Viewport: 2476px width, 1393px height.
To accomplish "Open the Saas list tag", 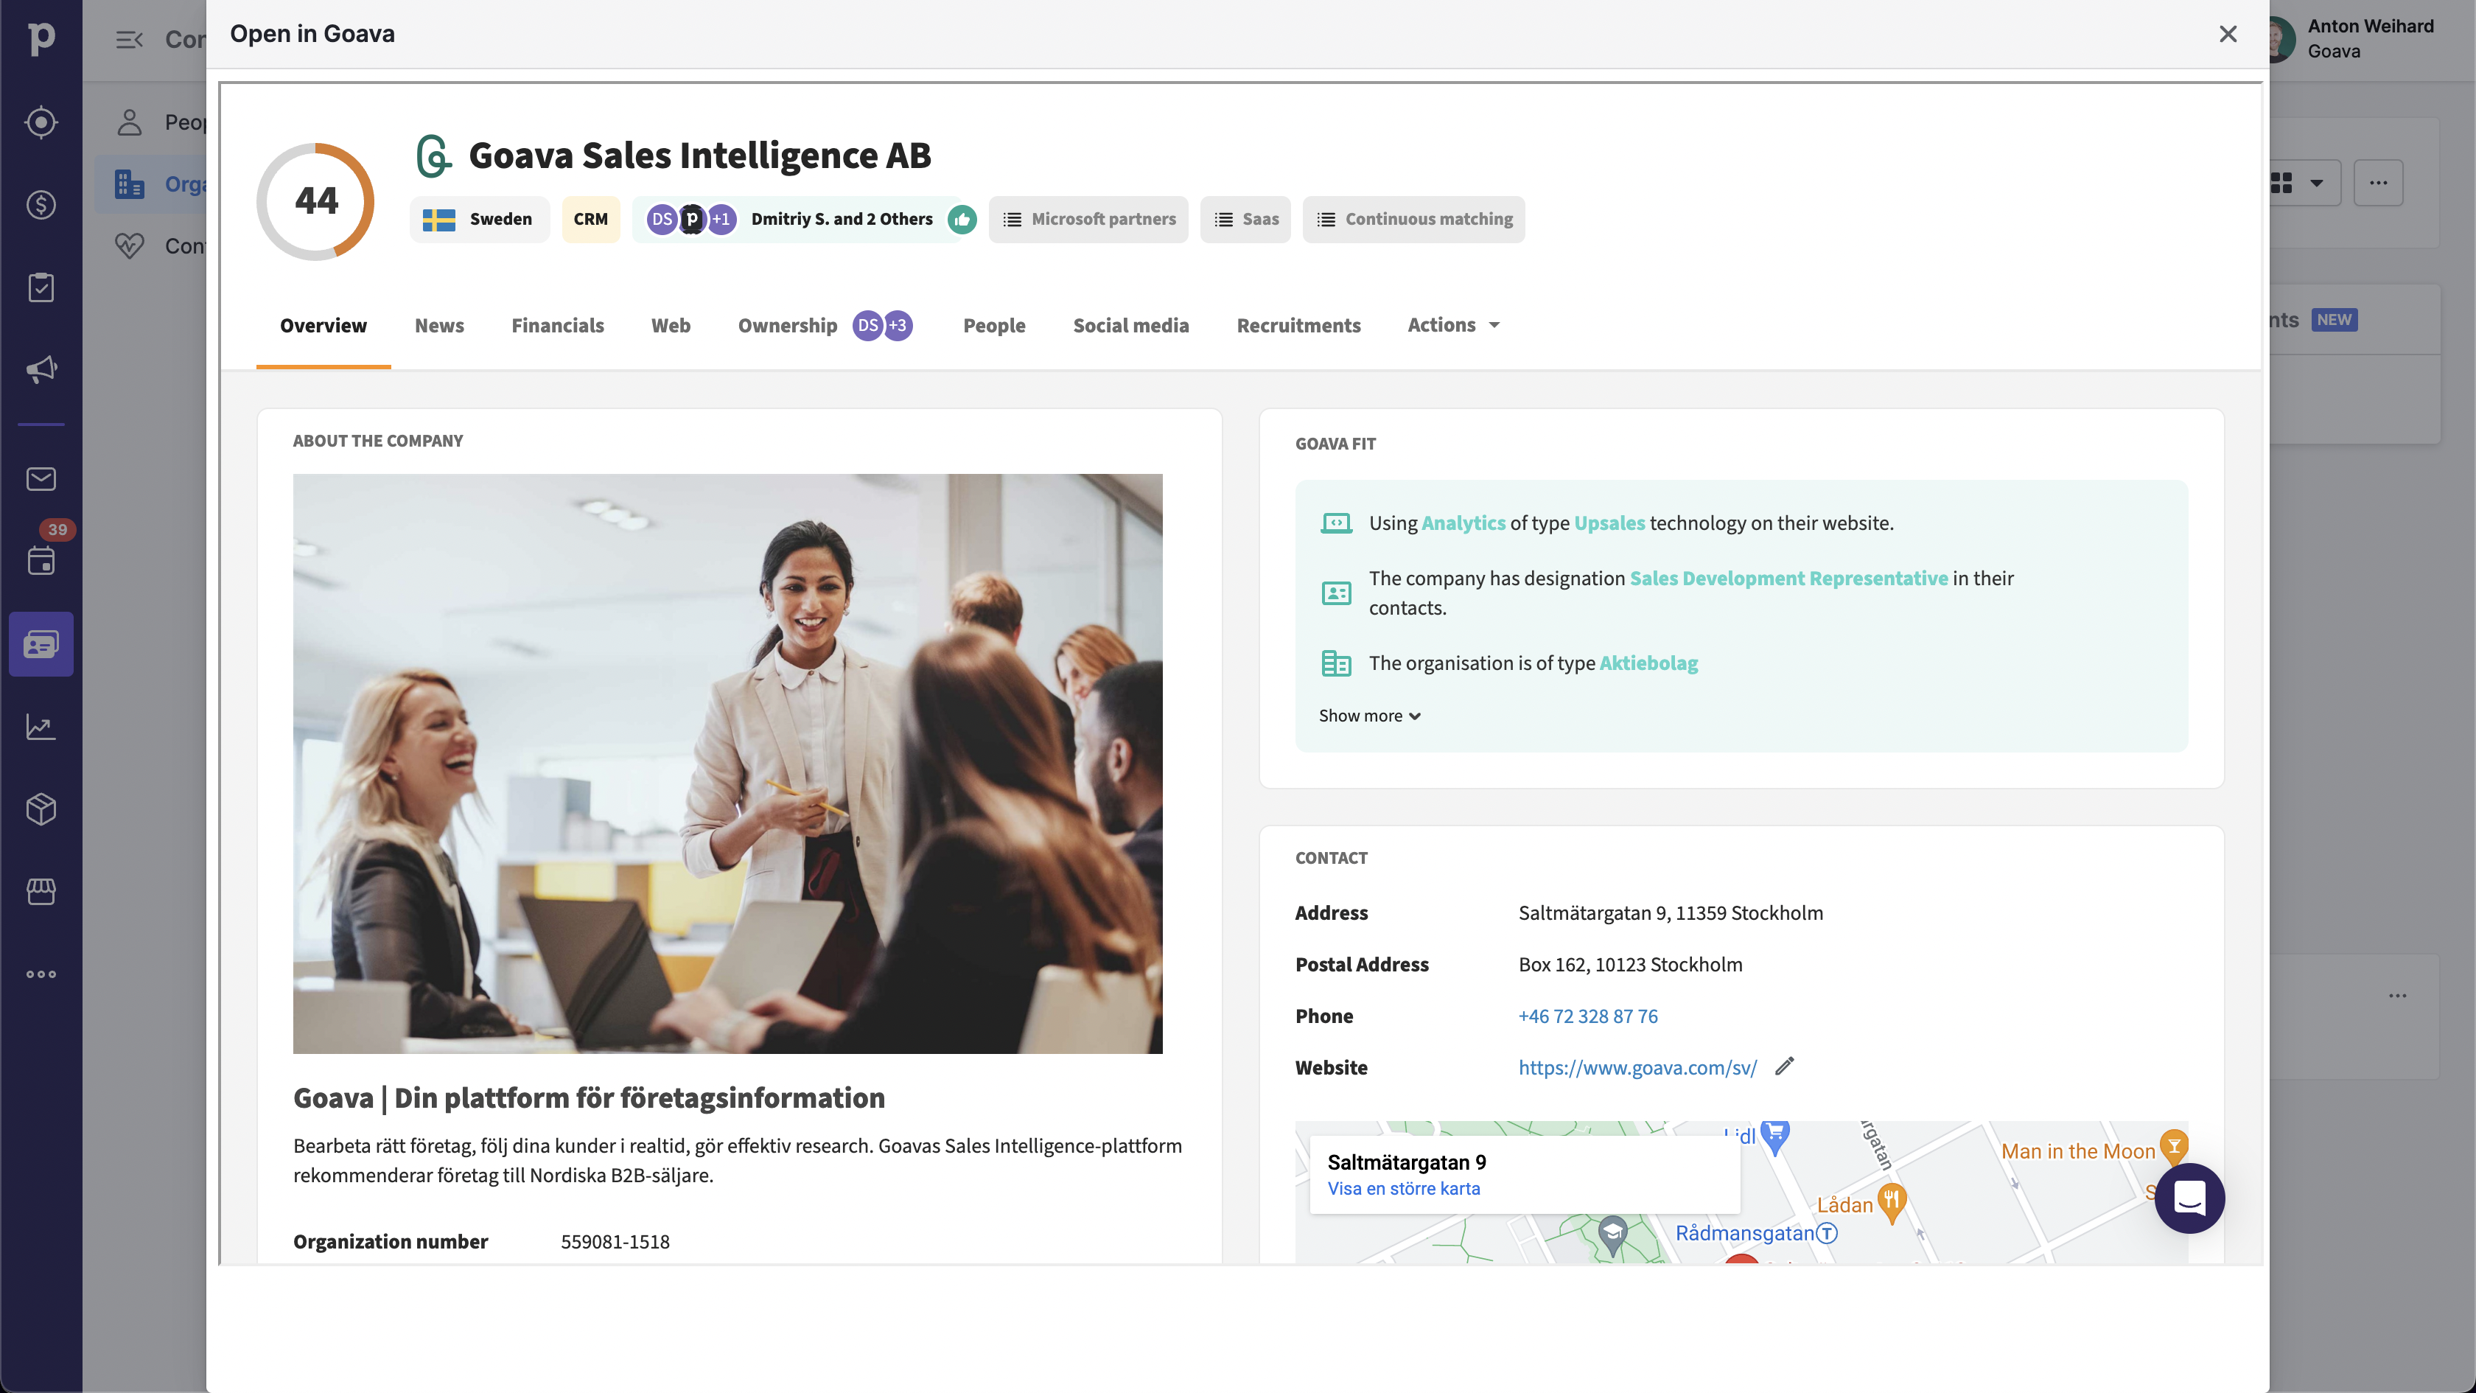I will 1245,219.
